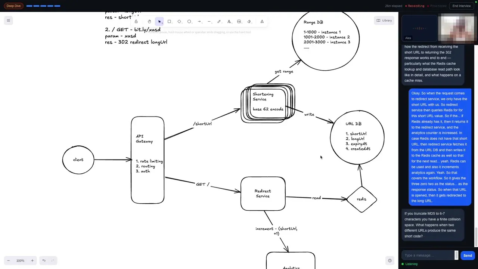
Task: Select the Selection arrow tool
Action: pyautogui.click(x=159, y=22)
